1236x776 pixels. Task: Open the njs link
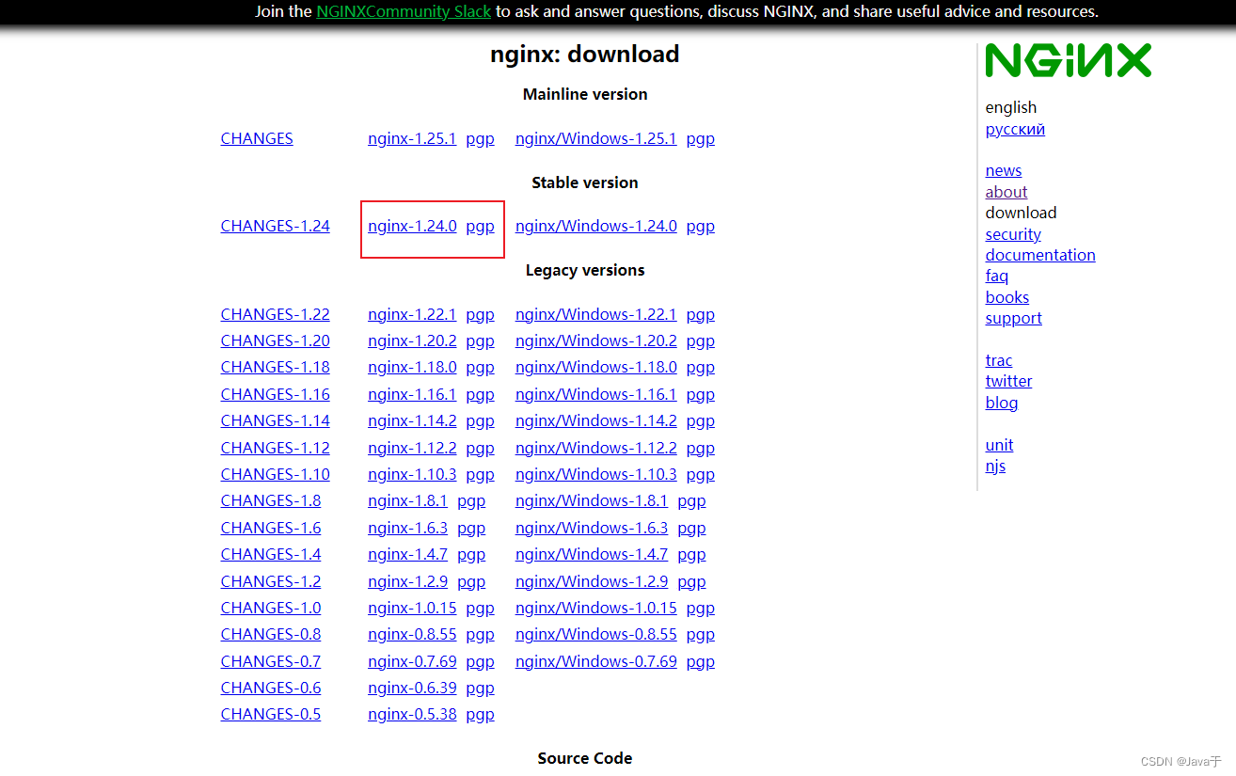995,466
